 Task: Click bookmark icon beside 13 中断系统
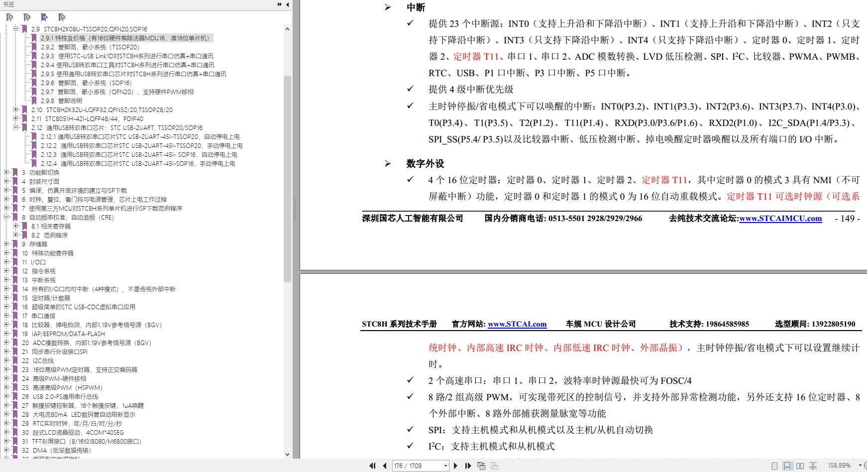click(x=15, y=280)
